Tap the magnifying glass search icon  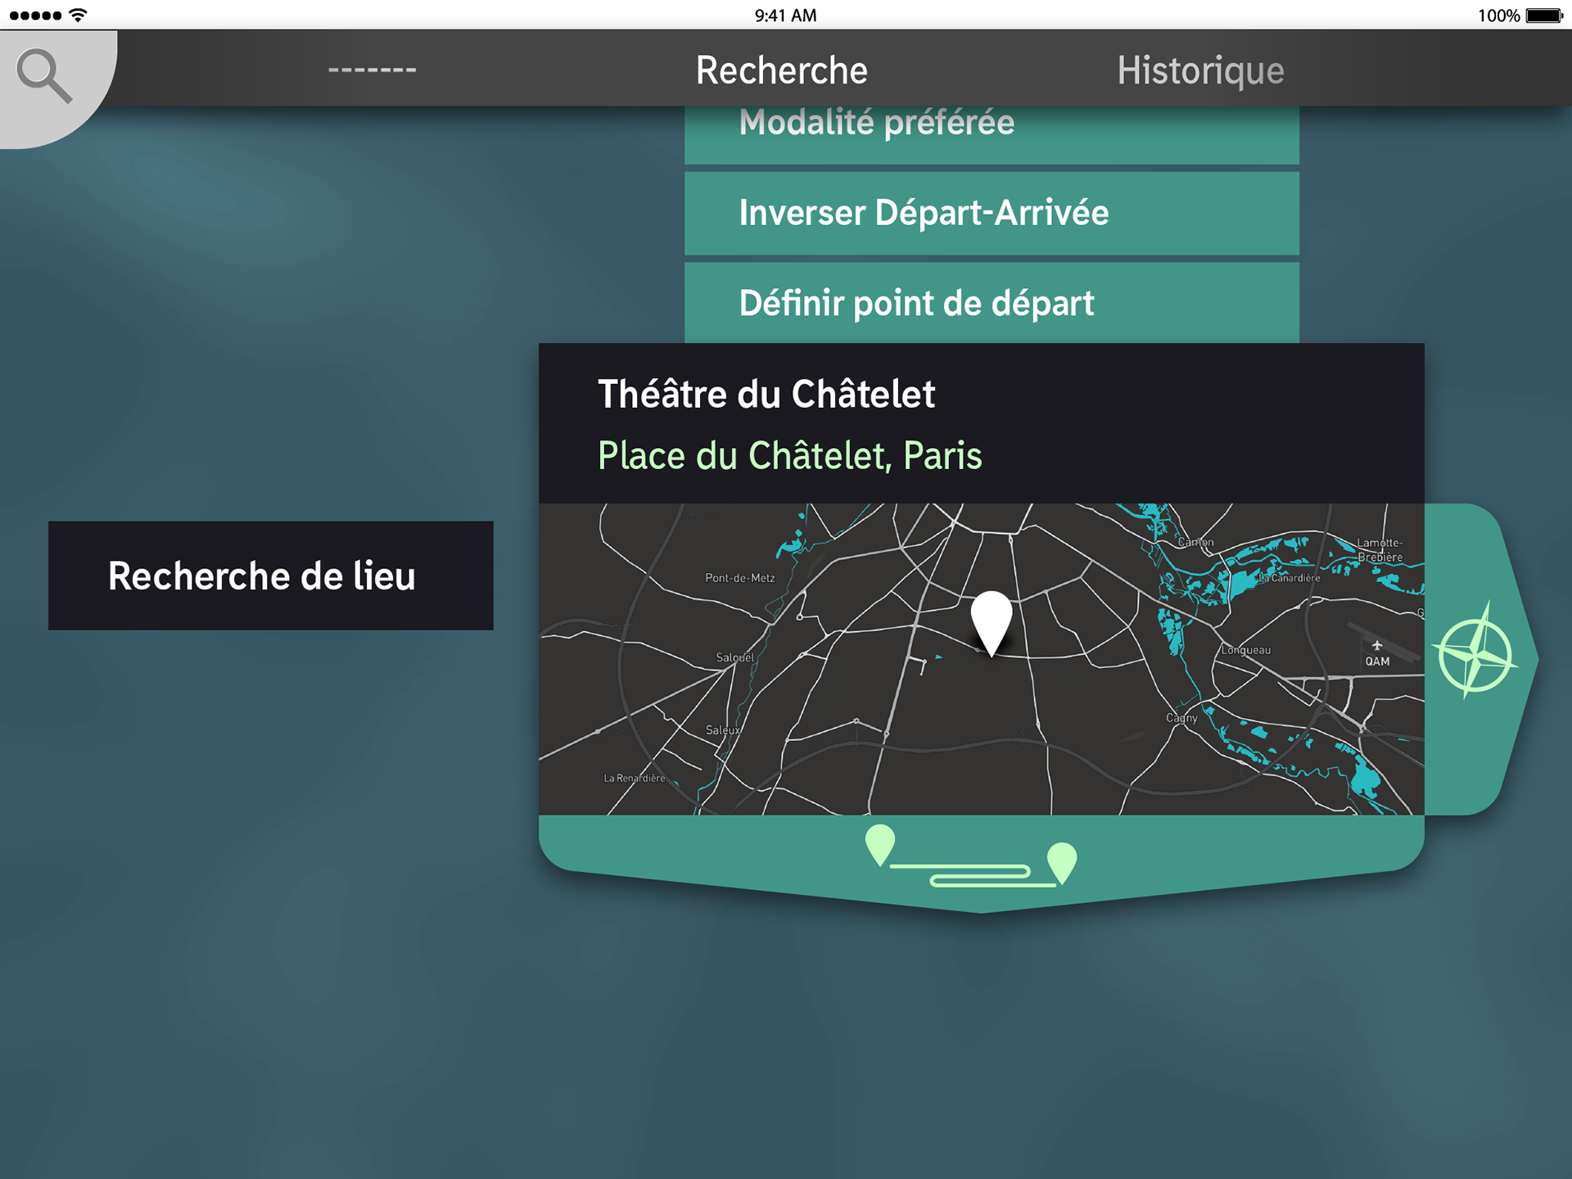[x=45, y=75]
